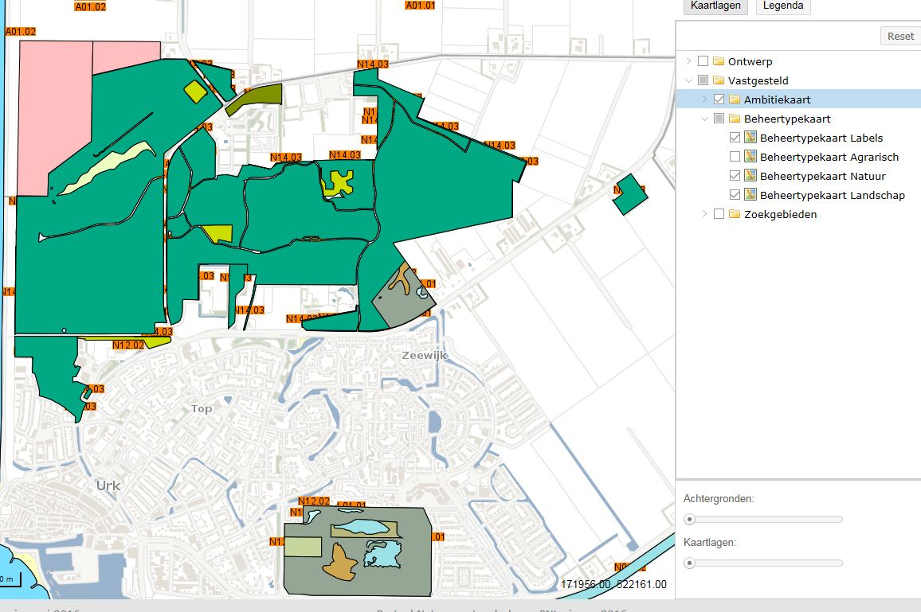Click the Achtergronden transparency slider handle

pyautogui.click(x=690, y=519)
